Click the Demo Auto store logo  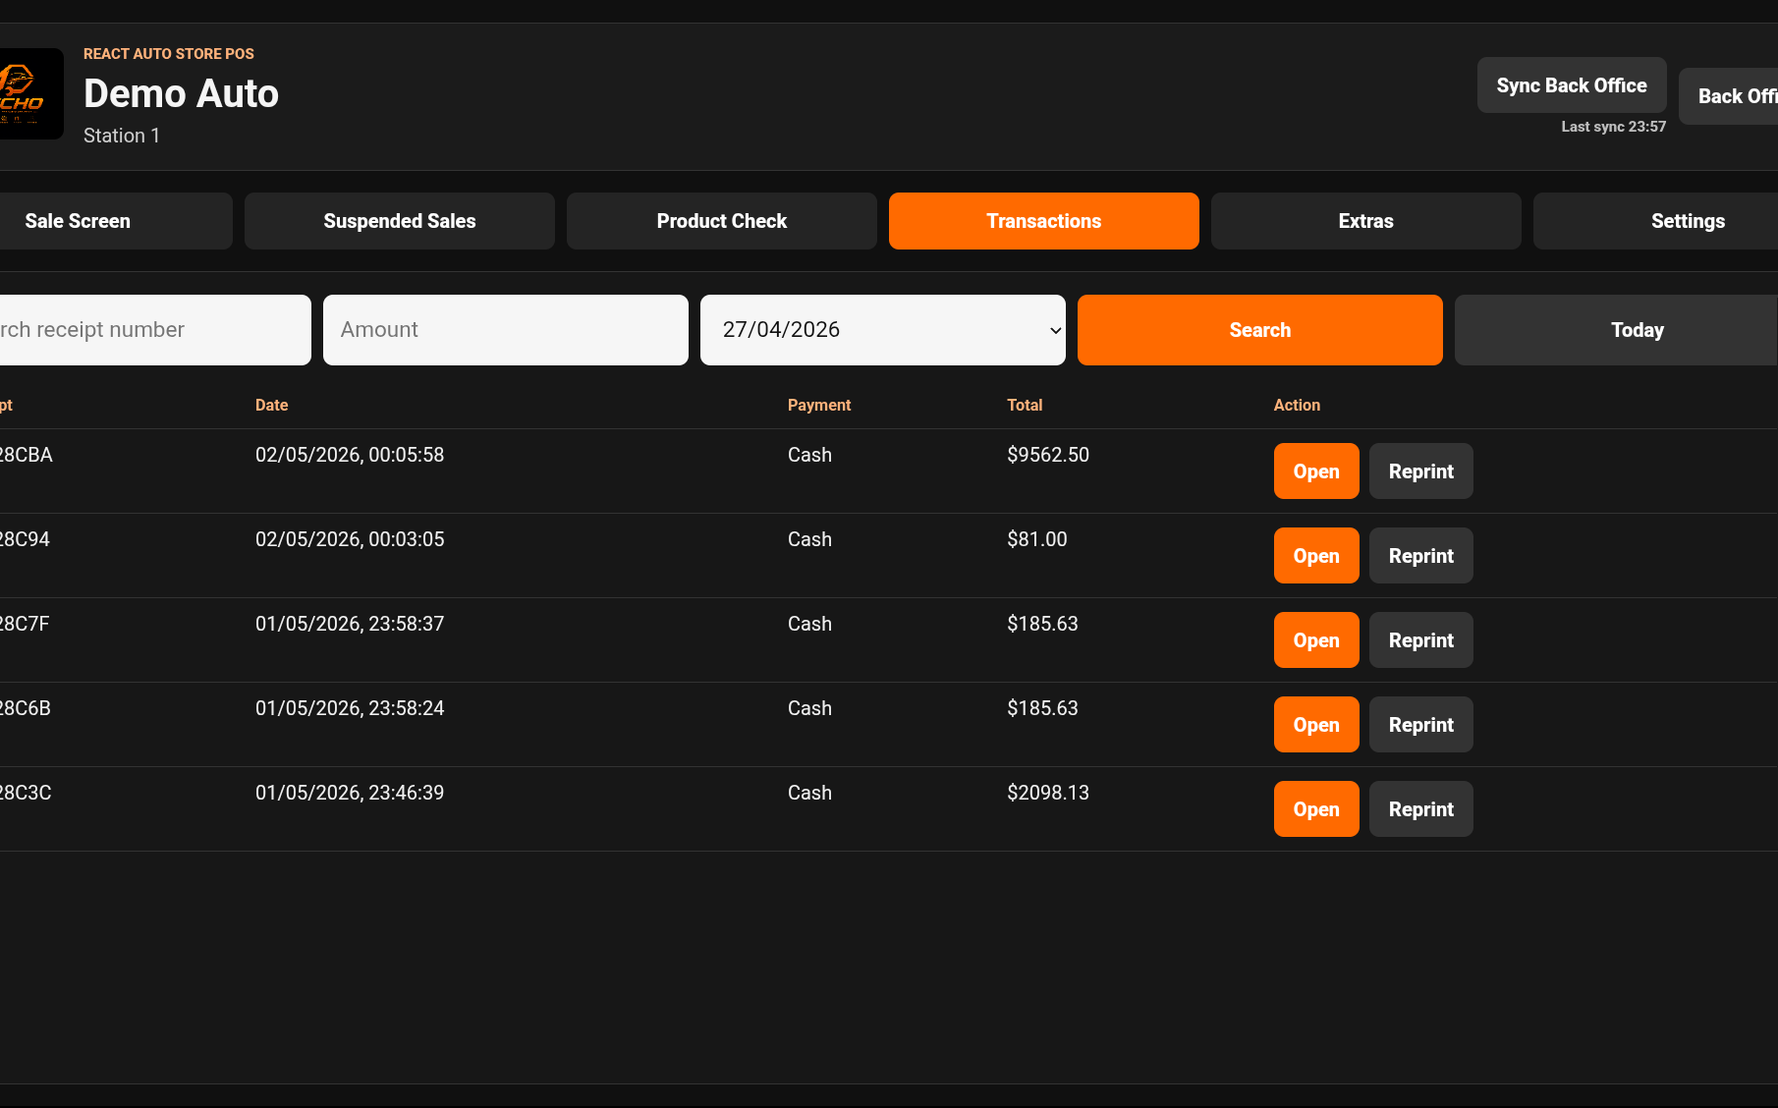pos(29,93)
